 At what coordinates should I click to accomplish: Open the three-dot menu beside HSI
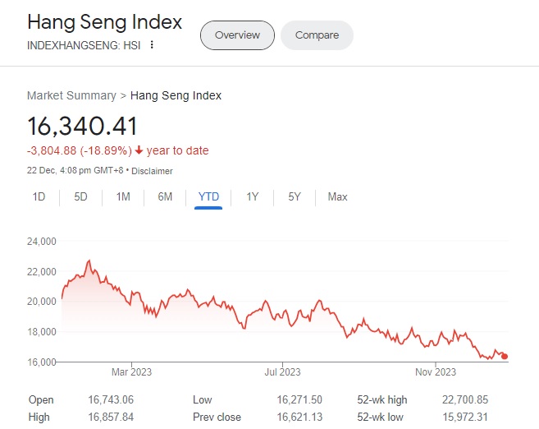coord(152,45)
